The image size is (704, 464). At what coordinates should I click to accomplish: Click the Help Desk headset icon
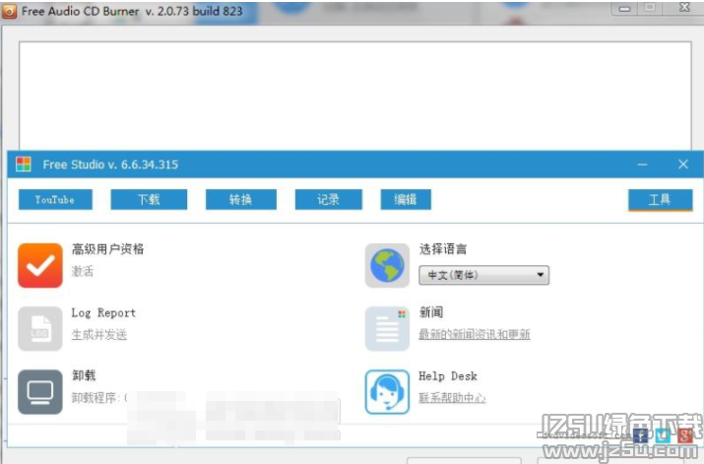click(x=387, y=392)
